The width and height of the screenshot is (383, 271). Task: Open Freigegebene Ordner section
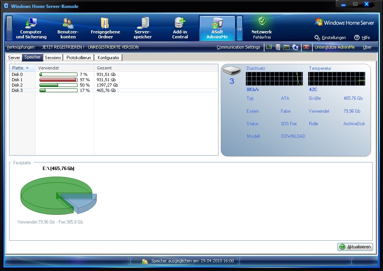(x=106, y=28)
